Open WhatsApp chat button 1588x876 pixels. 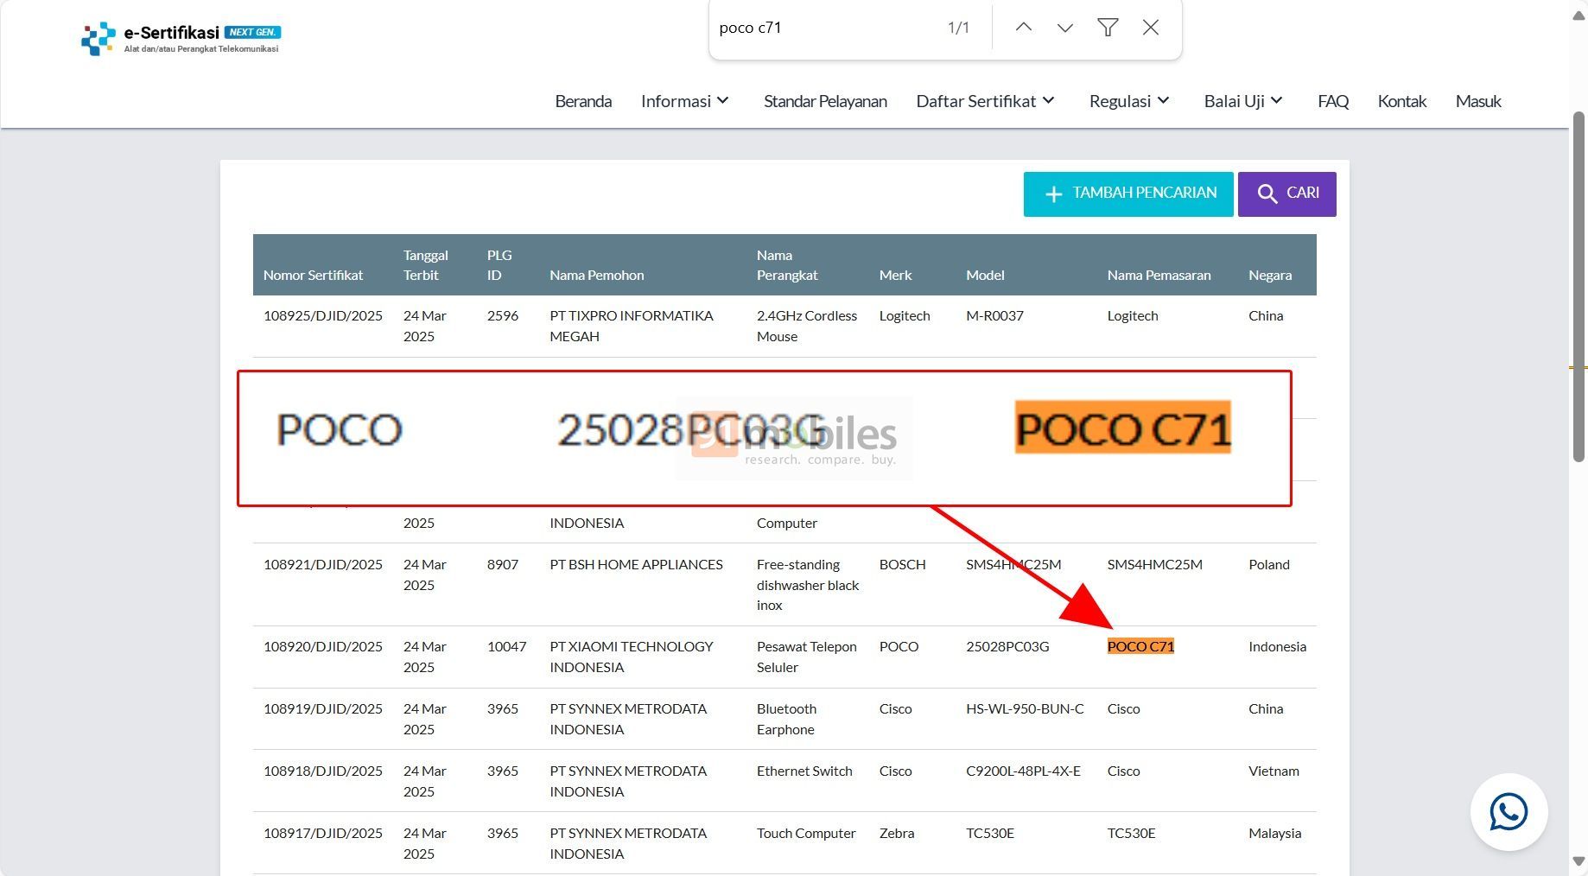coord(1509,812)
